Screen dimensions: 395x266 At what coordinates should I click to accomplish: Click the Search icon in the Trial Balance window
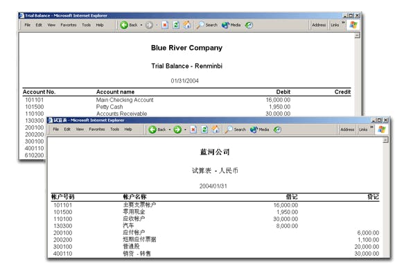(207, 25)
